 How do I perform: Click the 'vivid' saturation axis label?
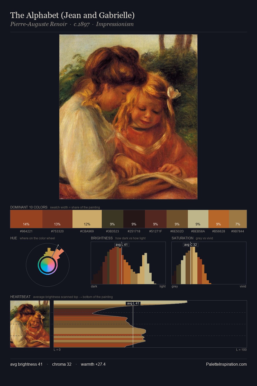tap(243, 286)
